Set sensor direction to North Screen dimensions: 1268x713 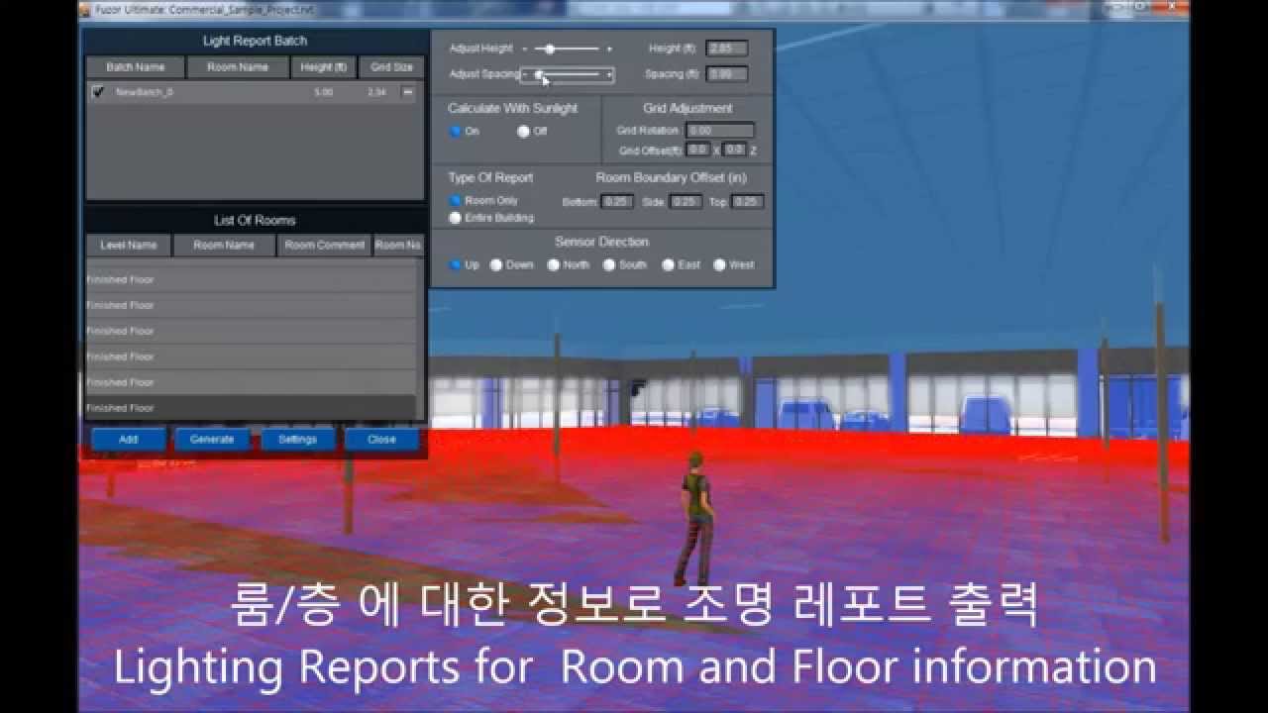pos(554,264)
